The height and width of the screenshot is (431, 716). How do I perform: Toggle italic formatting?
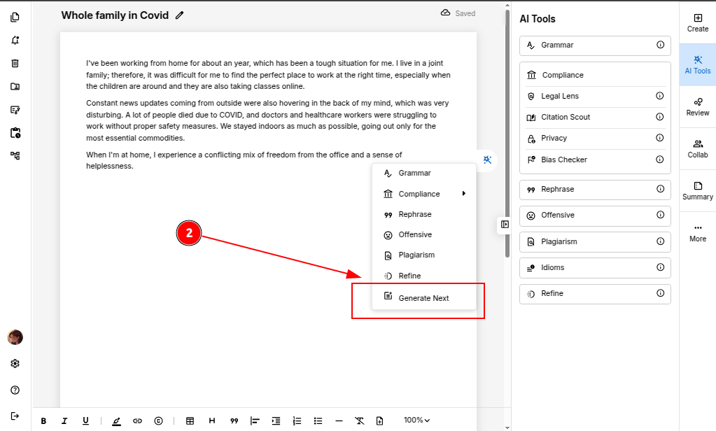(64, 421)
